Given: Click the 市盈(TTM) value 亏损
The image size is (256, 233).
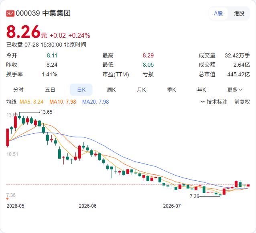Looking at the screenshot, I should pyautogui.click(x=148, y=74).
